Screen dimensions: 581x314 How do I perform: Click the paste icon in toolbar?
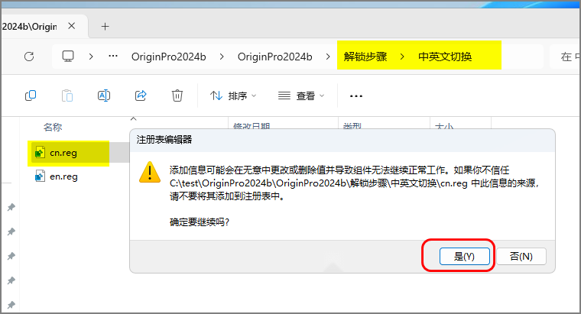tap(67, 95)
